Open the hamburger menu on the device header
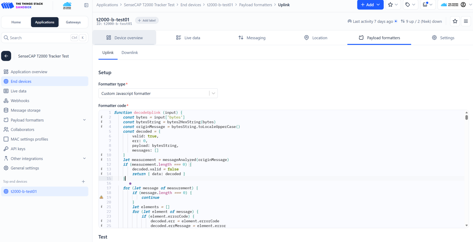 click(x=466, y=21)
